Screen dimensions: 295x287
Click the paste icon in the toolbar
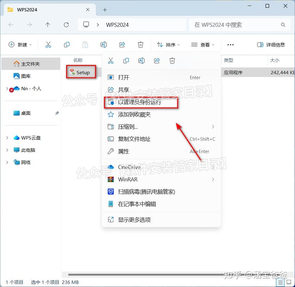[85, 44]
